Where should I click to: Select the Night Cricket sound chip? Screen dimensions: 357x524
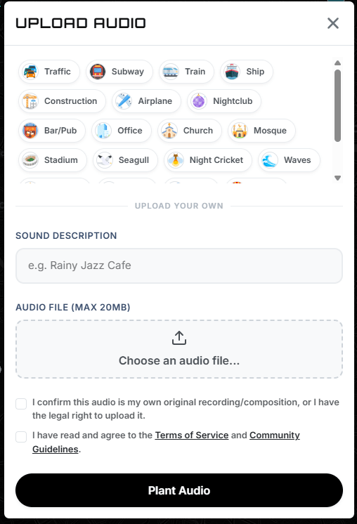point(208,160)
